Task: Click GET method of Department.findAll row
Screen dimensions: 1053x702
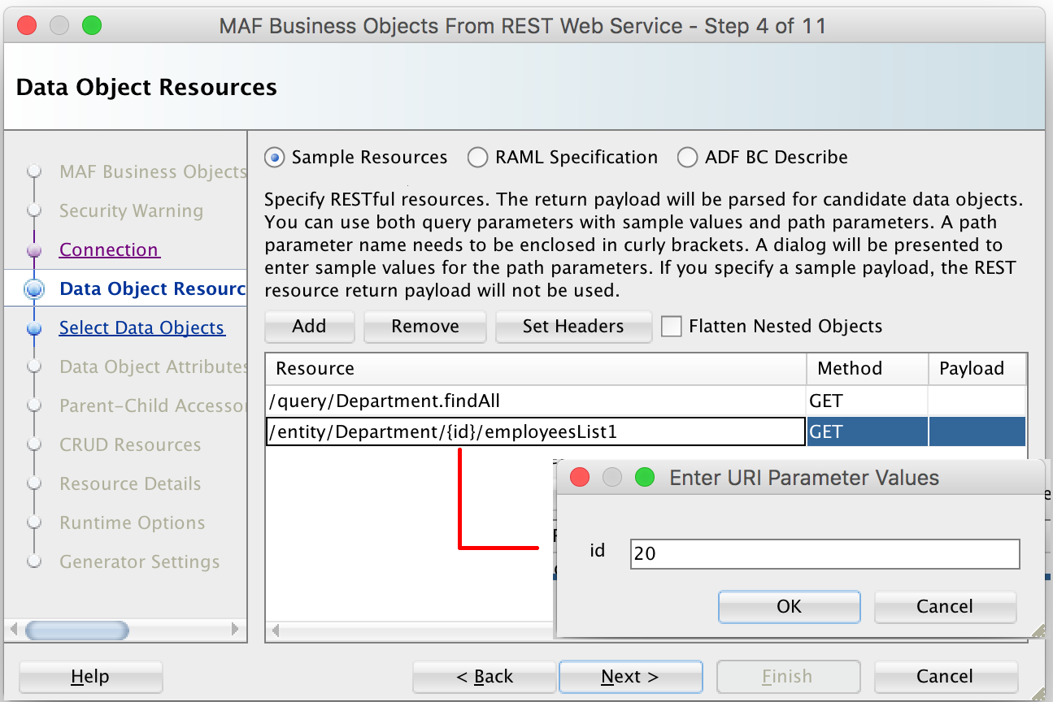Action: 867,401
